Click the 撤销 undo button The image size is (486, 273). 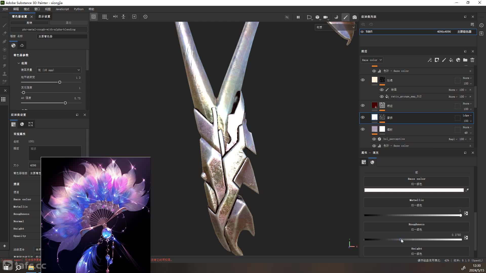click(x=29, y=23)
